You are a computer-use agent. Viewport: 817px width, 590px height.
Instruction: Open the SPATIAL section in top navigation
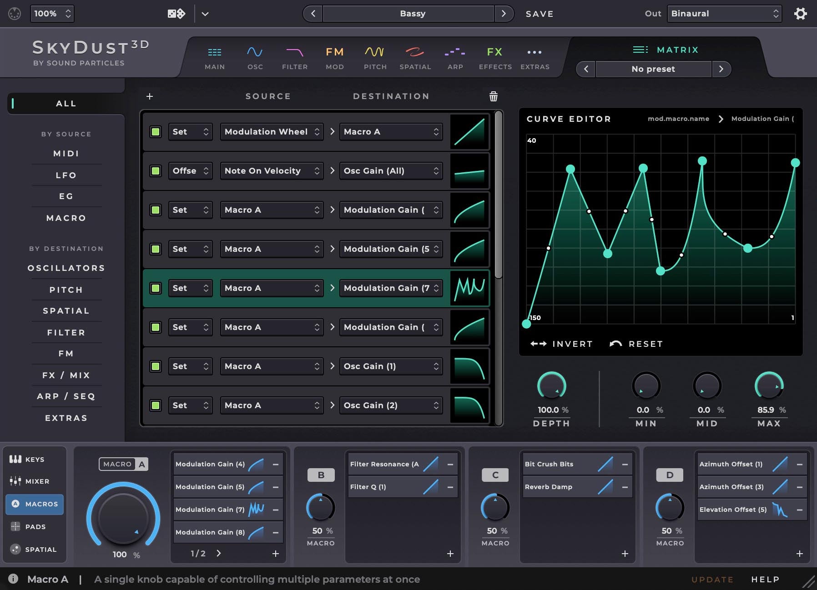[415, 57]
